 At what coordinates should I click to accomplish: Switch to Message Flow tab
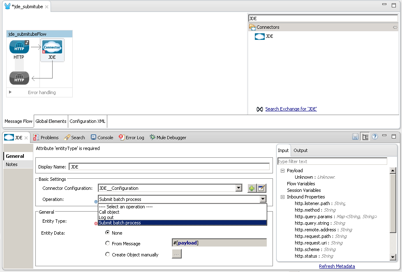pos(18,121)
